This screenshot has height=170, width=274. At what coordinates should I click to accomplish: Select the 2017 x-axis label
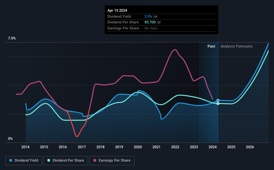pos(82,147)
